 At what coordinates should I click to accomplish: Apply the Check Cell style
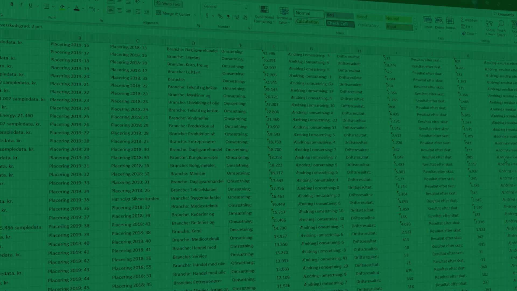[x=340, y=24]
